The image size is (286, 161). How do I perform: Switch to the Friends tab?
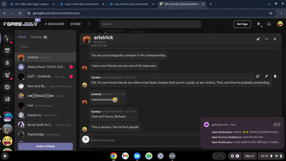pyautogui.click(x=39, y=37)
